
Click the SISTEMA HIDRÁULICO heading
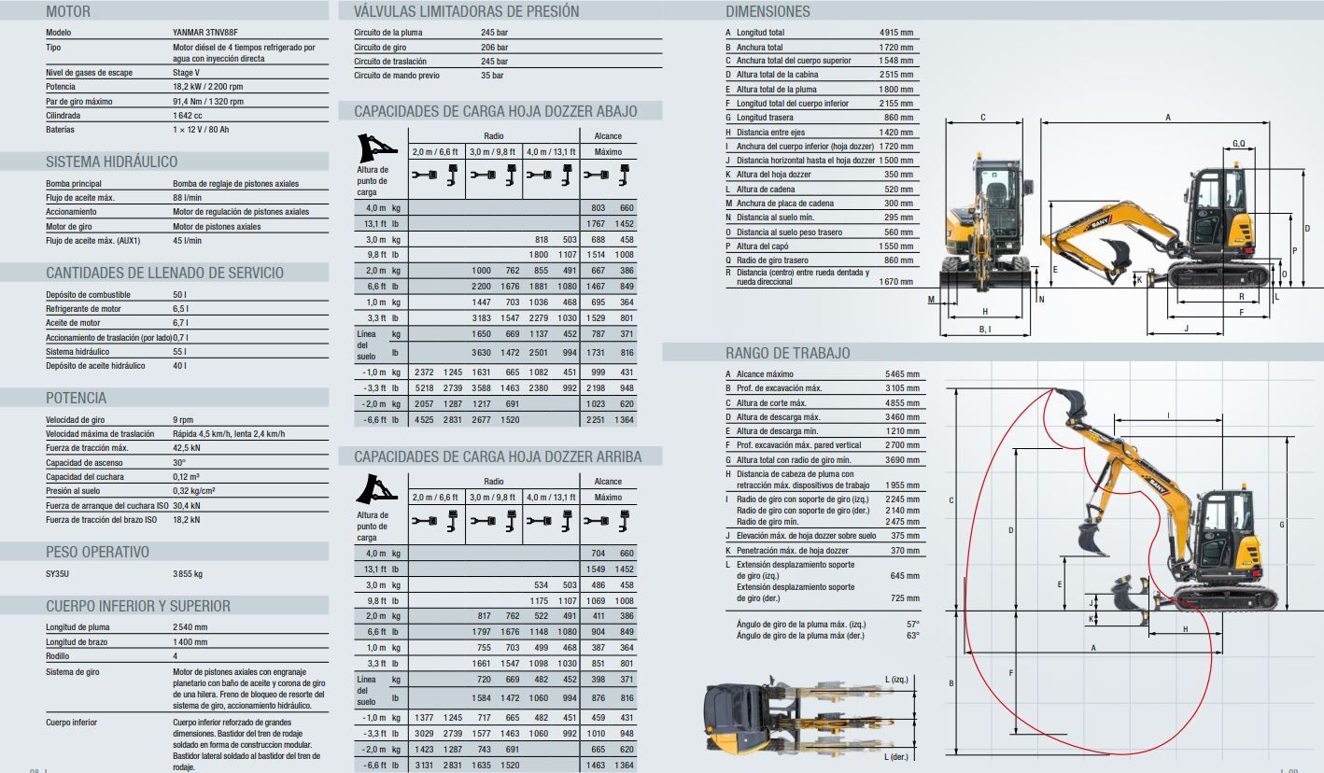coord(111,162)
